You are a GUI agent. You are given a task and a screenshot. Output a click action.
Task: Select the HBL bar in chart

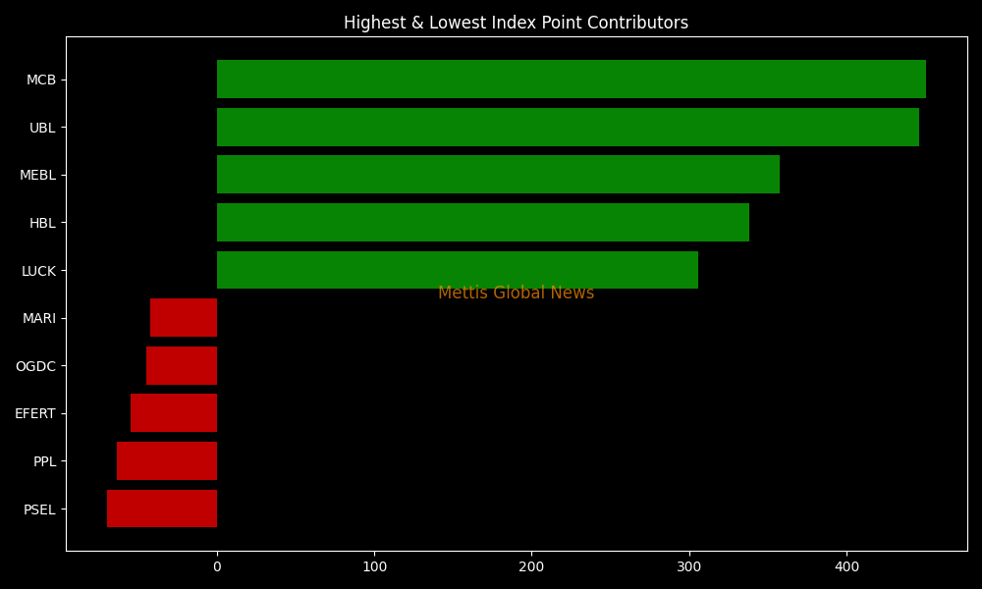pyautogui.click(x=482, y=223)
